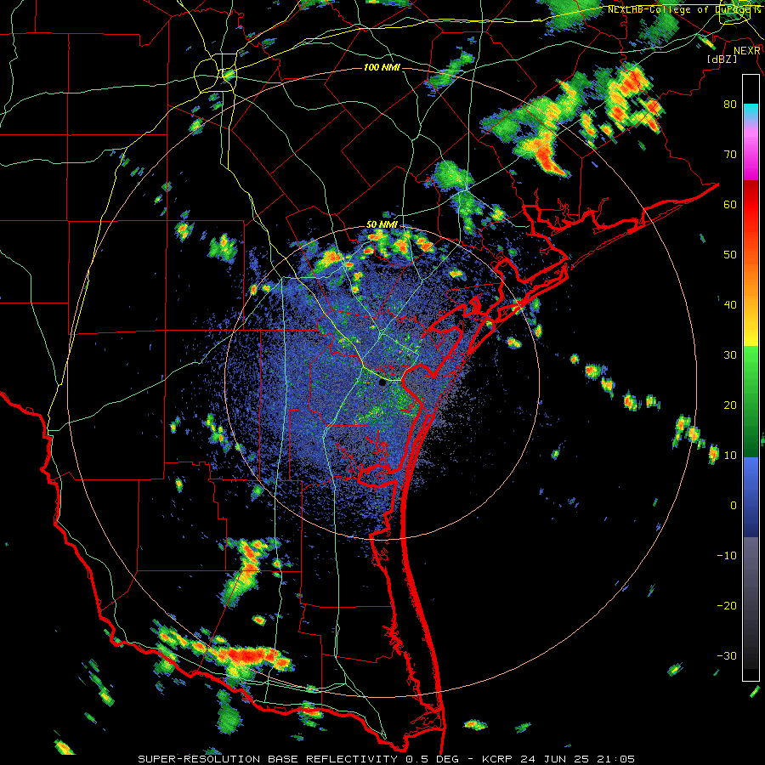The width and height of the screenshot is (765, 765).
Task: Click the 50 value on the dBZ scale
Action: tap(730, 255)
